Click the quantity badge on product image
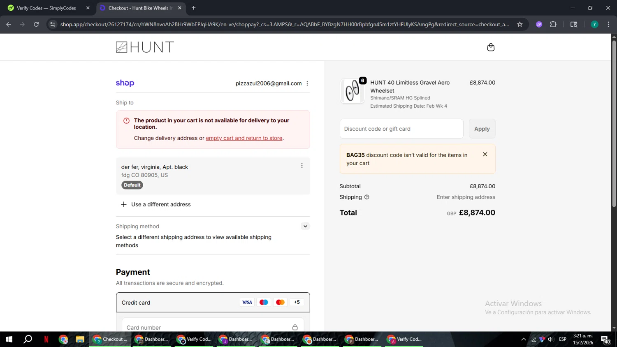 362,81
